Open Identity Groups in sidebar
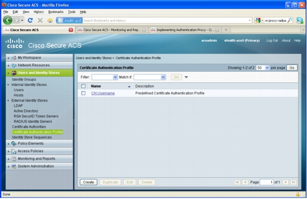This screenshot has height=199, width=307. point(24,79)
